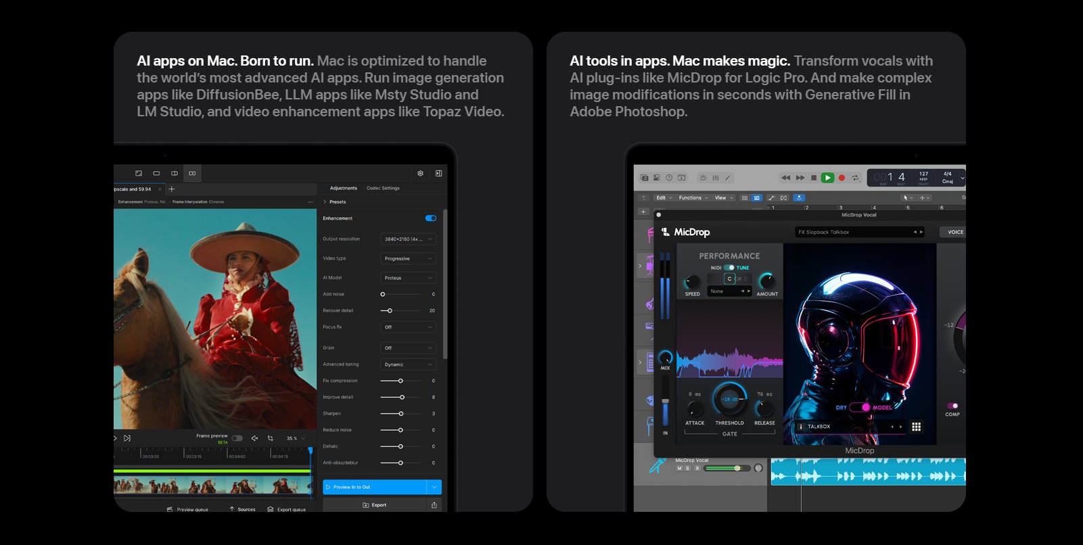1083x545 pixels.
Task: Open the Grain dropdown
Action: pyautogui.click(x=409, y=348)
